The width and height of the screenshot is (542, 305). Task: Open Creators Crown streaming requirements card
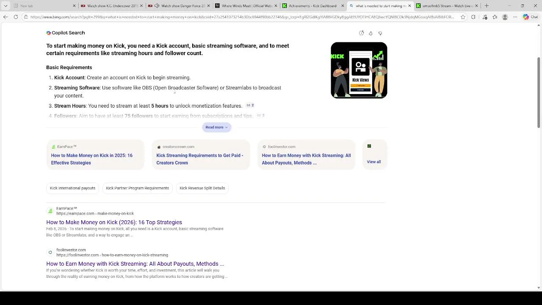pos(201,155)
